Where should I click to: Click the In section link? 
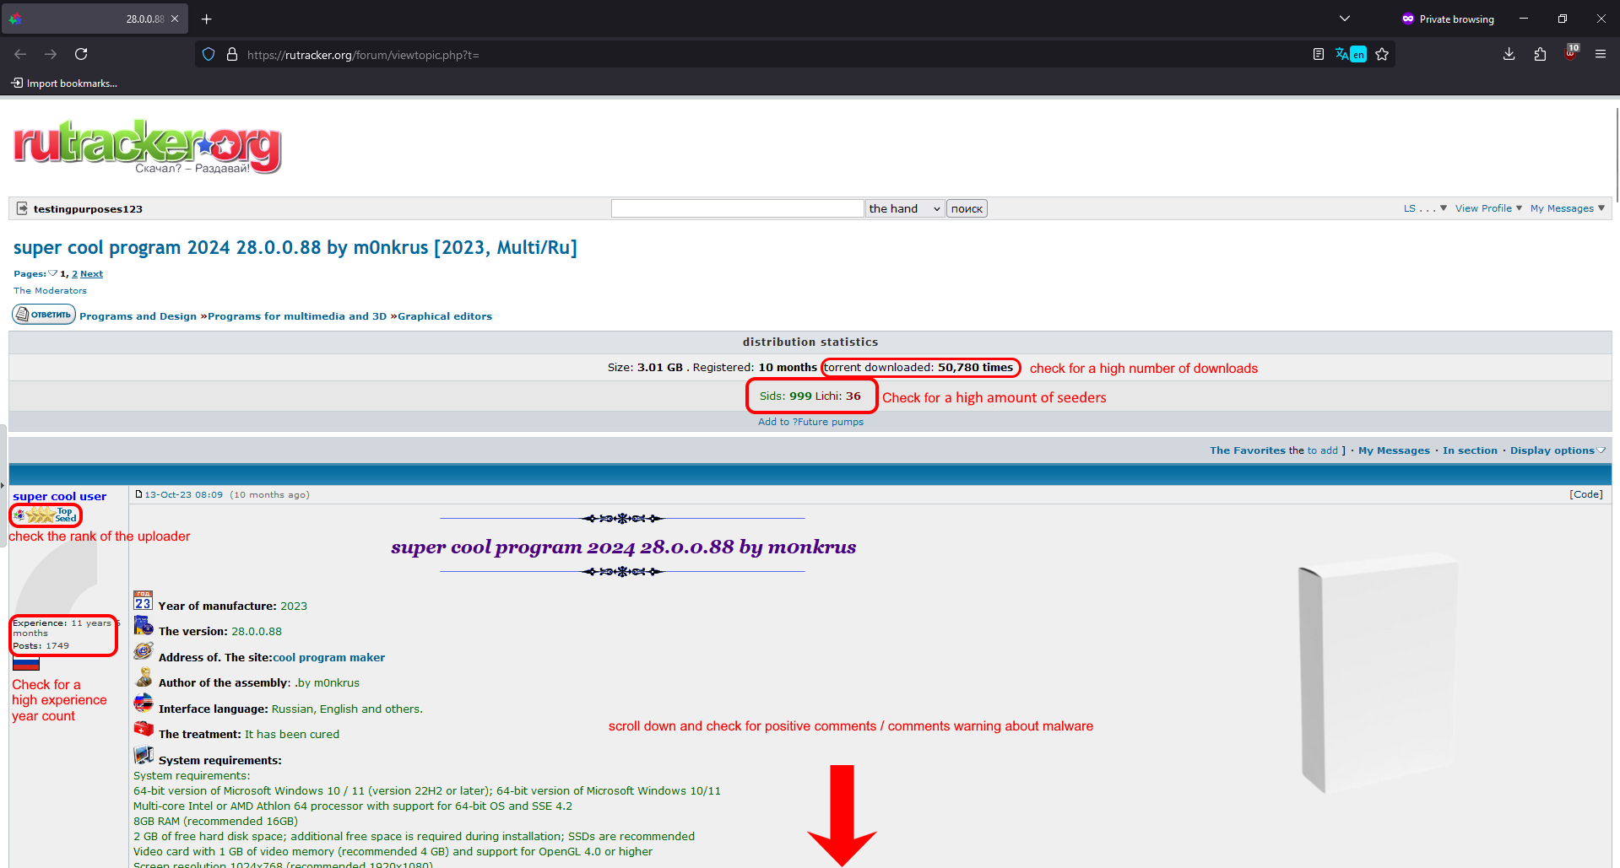click(x=1470, y=450)
